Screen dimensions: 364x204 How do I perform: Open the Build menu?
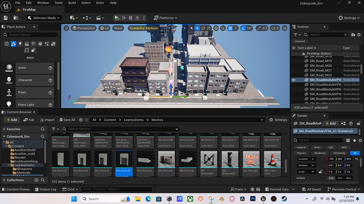[x=72, y=3]
